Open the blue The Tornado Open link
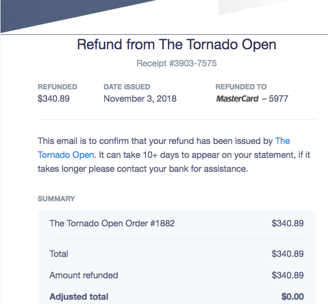 point(283,141)
